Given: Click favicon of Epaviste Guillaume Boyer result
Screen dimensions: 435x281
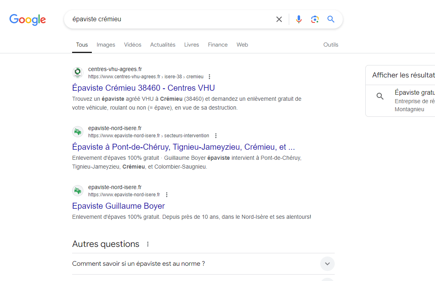Looking at the screenshot, I should coord(78,191).
